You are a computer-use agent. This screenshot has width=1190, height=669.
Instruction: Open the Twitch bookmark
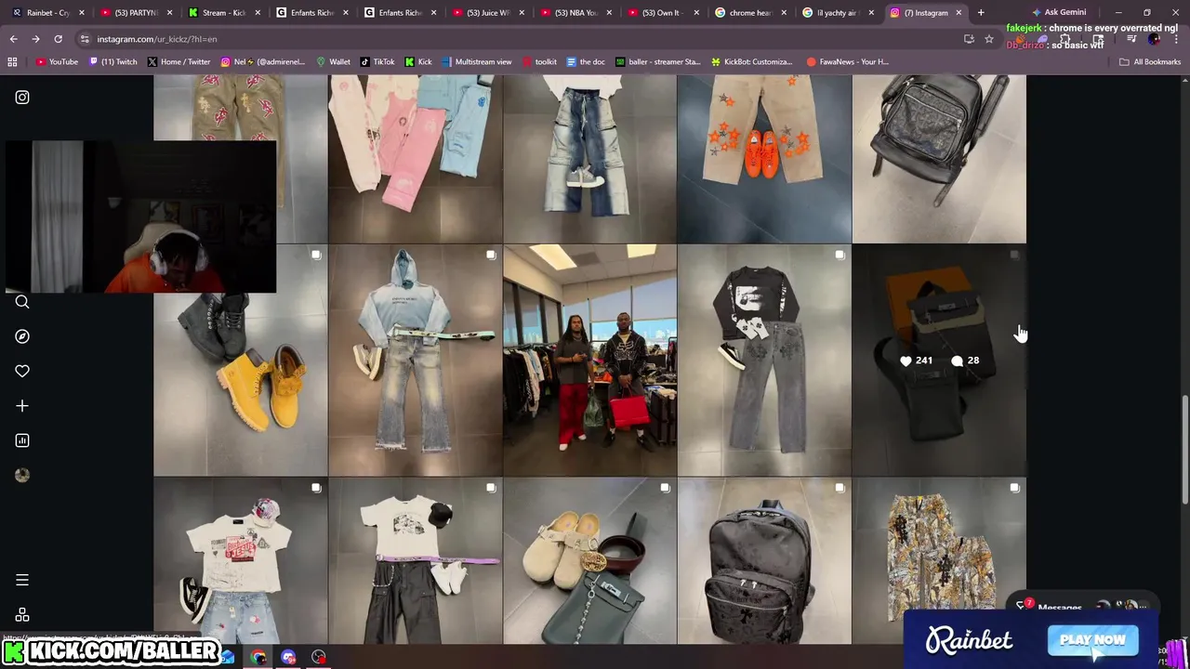(113, 61)
